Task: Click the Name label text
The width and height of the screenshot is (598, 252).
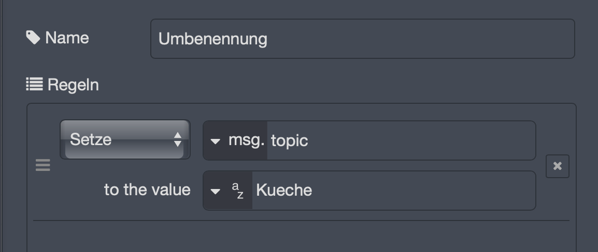Action: [x=67, y=38]
